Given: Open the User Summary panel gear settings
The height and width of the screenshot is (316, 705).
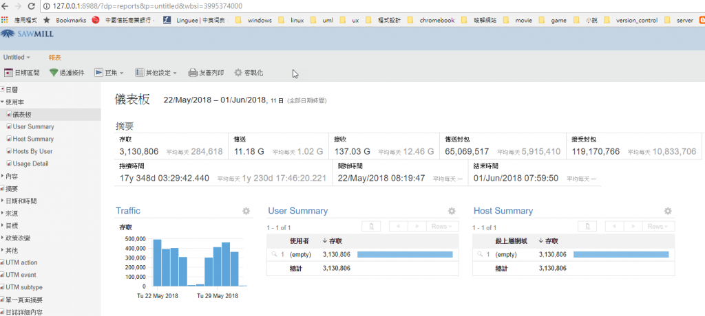Looking at the screenshot, I should (452, 211).
